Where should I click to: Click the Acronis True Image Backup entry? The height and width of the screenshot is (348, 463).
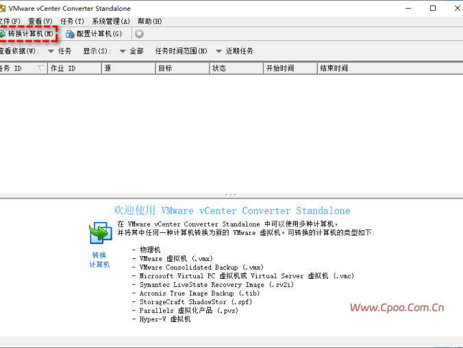(199, 293)
